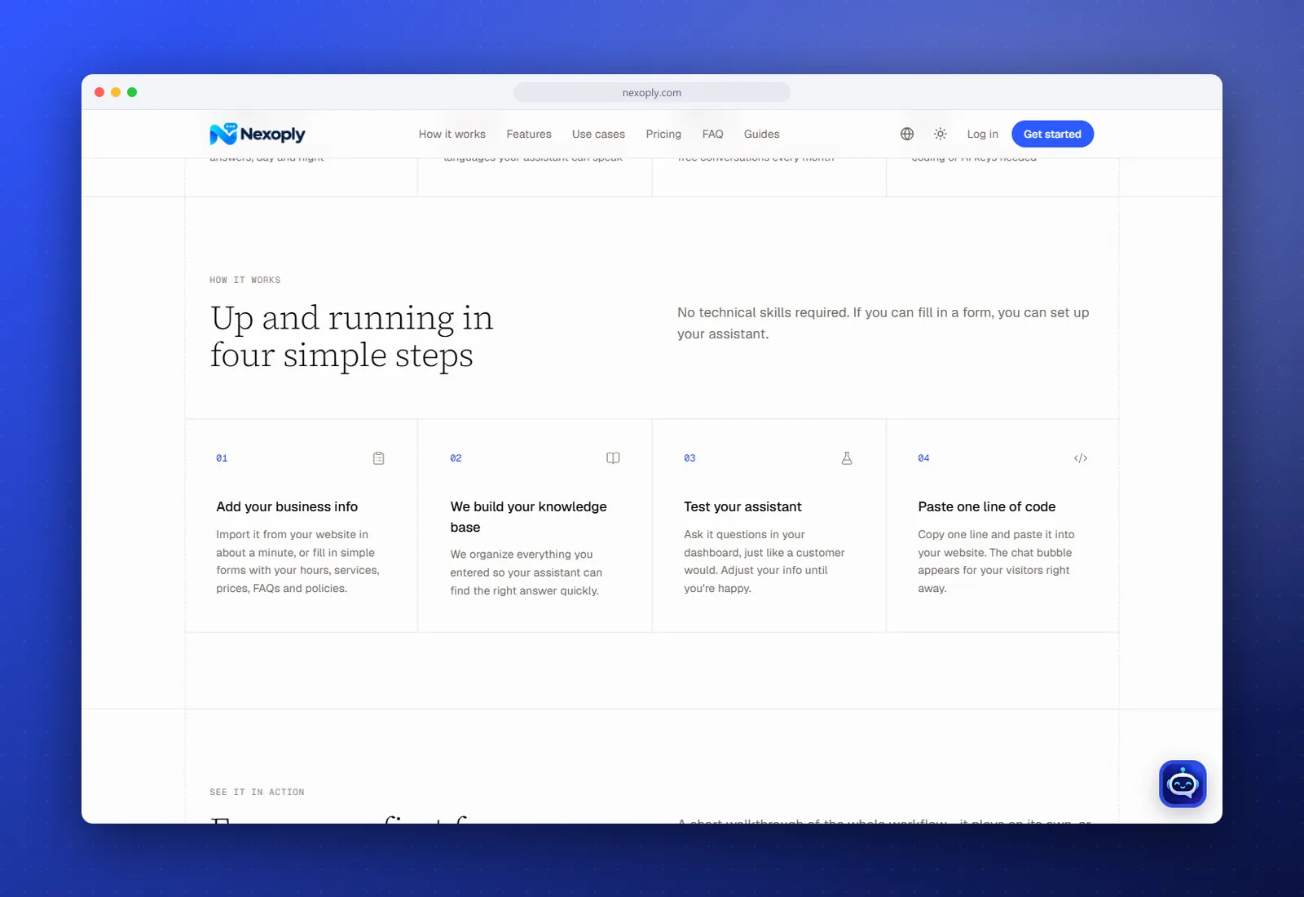The width and height of the screenshot is (1304, 897).
Task: Go to Features in the navigation
Action: pos(529,134)
